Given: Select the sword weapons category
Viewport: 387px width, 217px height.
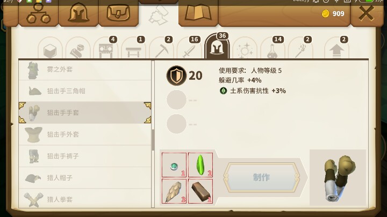Looking at the screenshot, I should tap(189, 48).
